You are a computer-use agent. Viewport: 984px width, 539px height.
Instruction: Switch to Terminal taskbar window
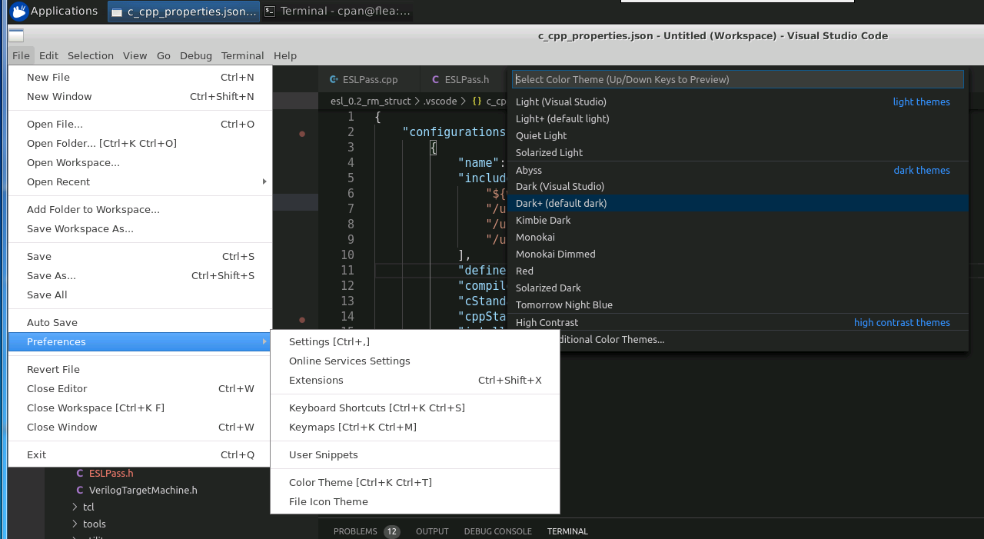[x=337, y=12]
